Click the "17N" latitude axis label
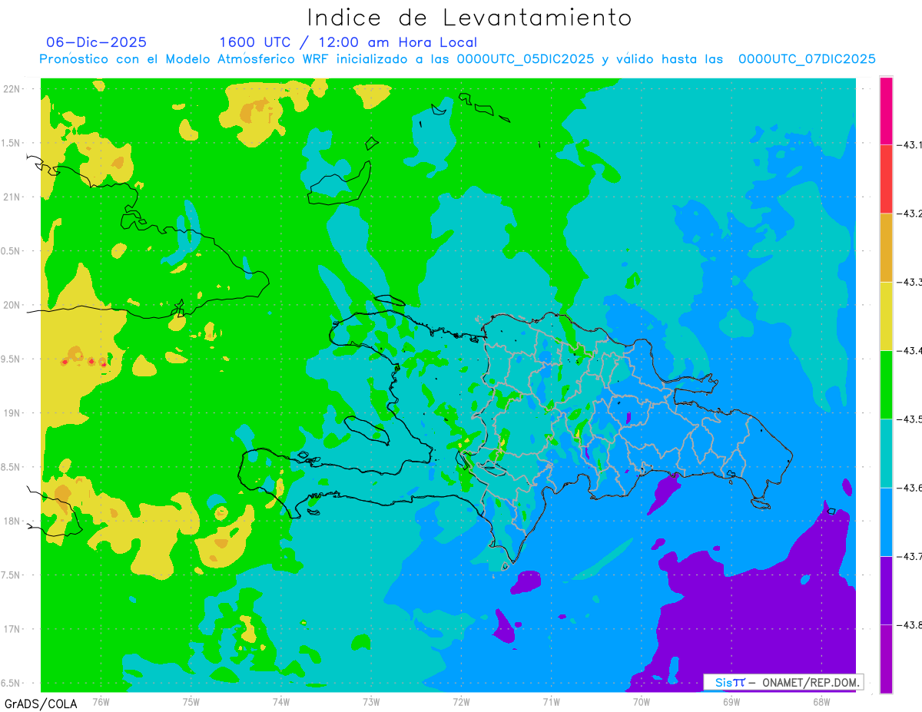Image resolution: width=922 pixels, height=712 pixels. click(x=12, y=629)
